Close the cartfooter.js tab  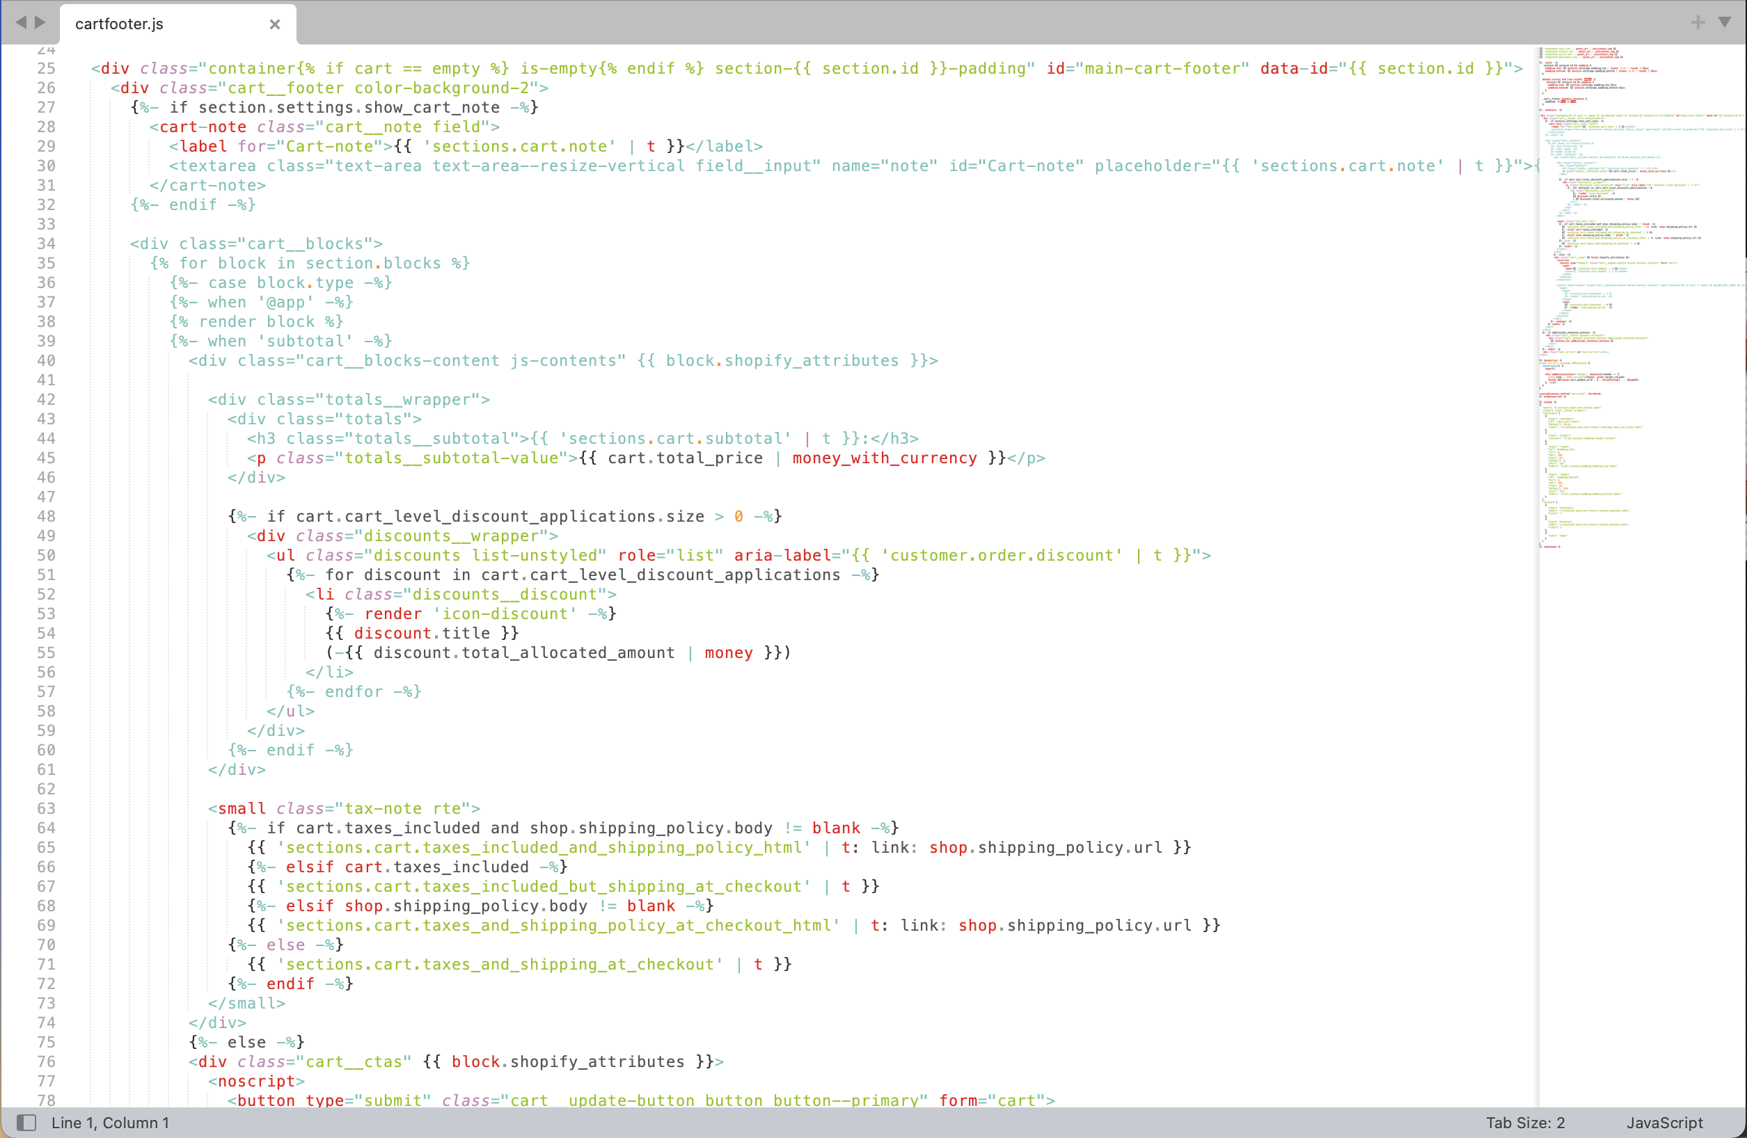click(274, 24)
